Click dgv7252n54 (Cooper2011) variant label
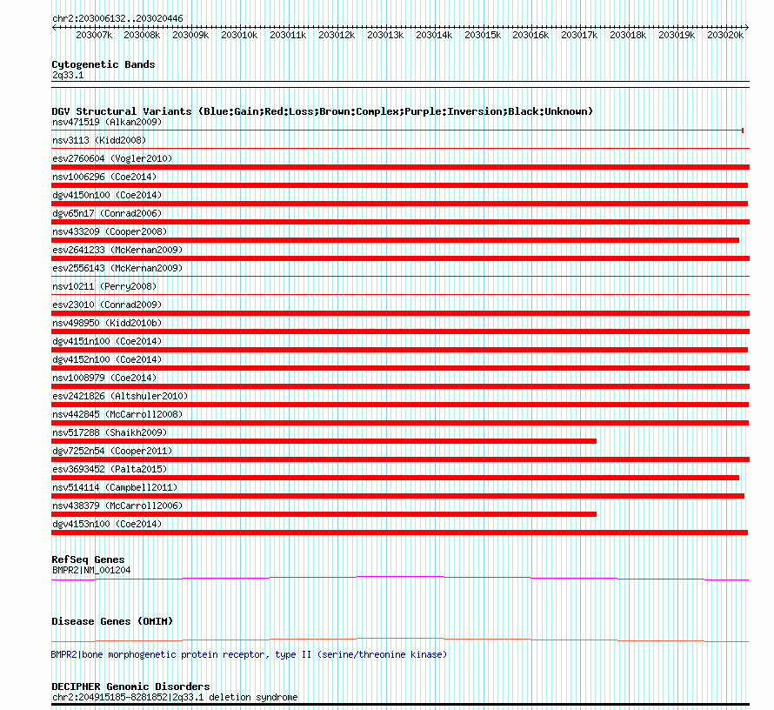This screenshot has width=774, height=710. 112,451
